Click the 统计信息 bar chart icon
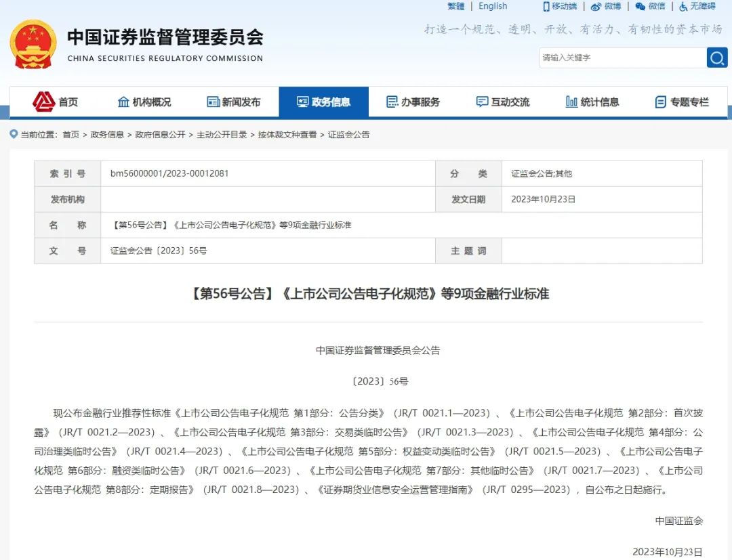The width and height of the screenshot is (732, 560). tap(571, 102)
